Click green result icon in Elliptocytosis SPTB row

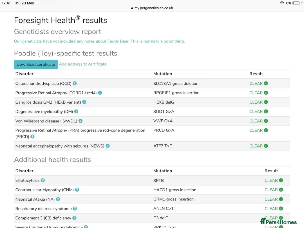click(281, 180)
